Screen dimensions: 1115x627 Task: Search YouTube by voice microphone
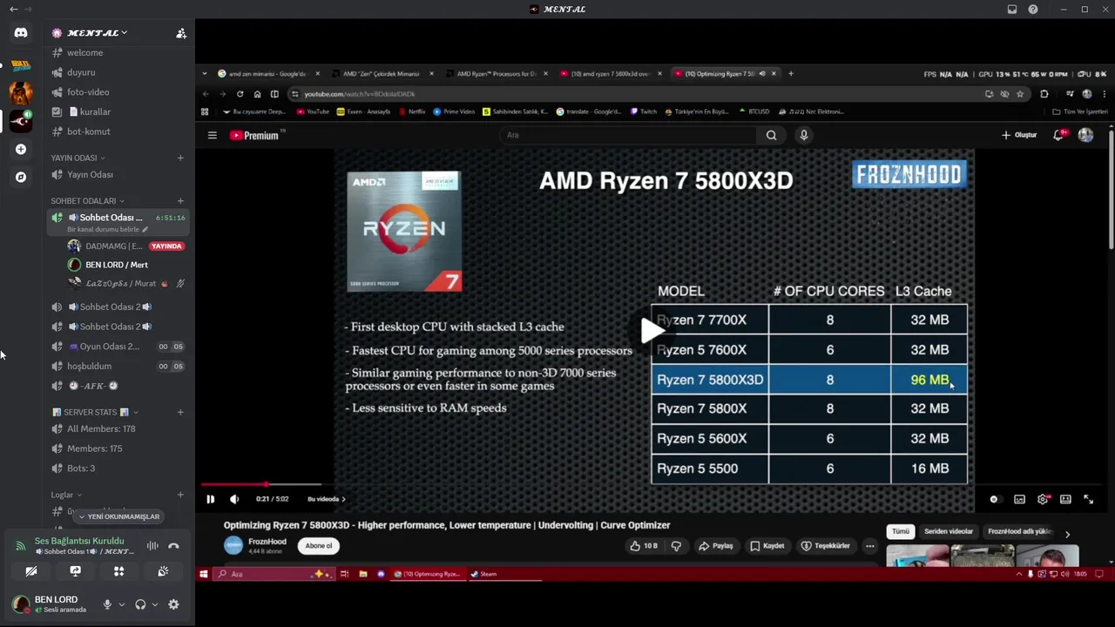point(803,135)
